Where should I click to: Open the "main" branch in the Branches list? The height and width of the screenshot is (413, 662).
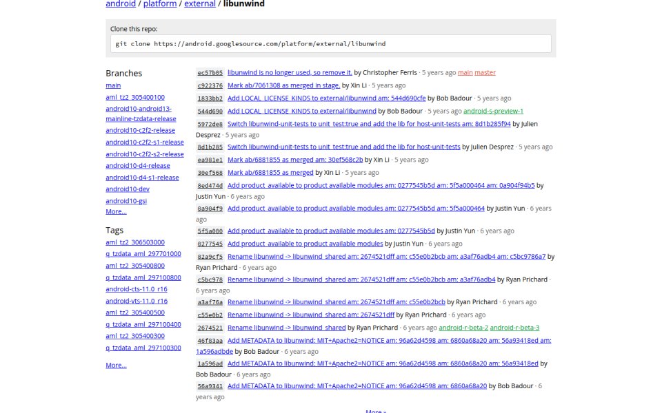click(113, 85)
